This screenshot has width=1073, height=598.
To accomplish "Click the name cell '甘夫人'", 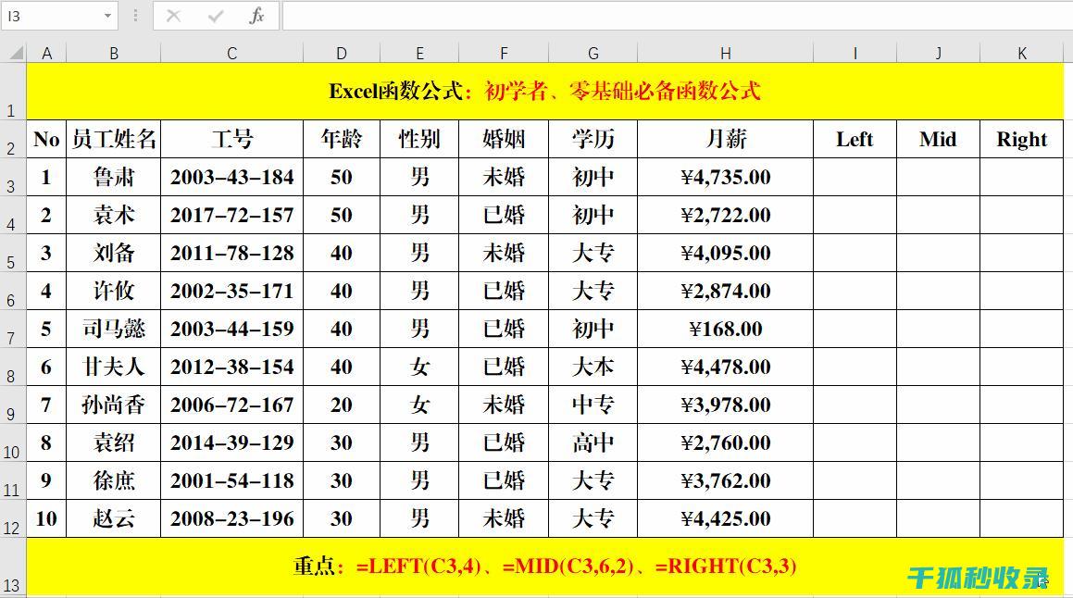I will (114, 367).
